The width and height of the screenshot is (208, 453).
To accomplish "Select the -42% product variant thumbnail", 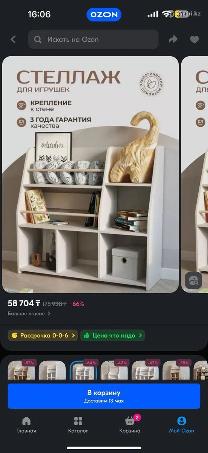I will [114, 370].
